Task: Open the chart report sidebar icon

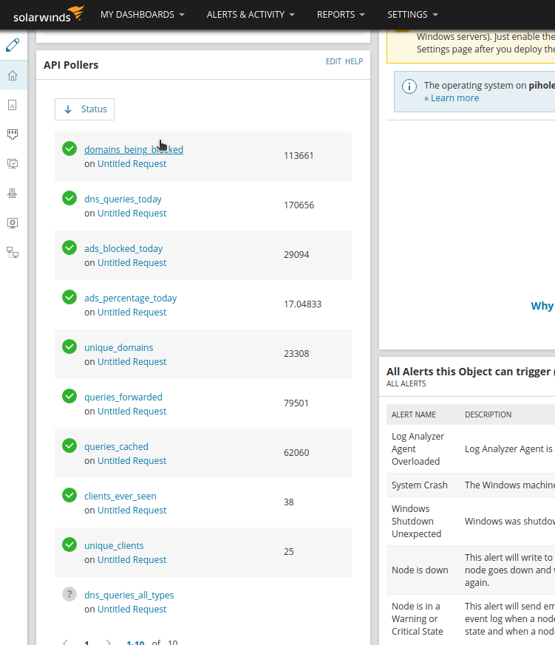Action: pyautogui.click(x=13, y=106)
